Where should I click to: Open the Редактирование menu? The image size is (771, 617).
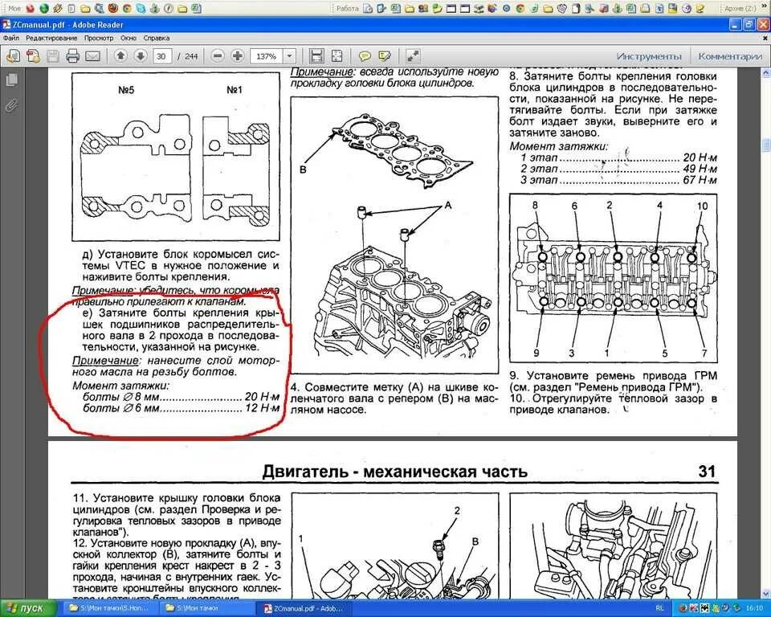point(51,38)
